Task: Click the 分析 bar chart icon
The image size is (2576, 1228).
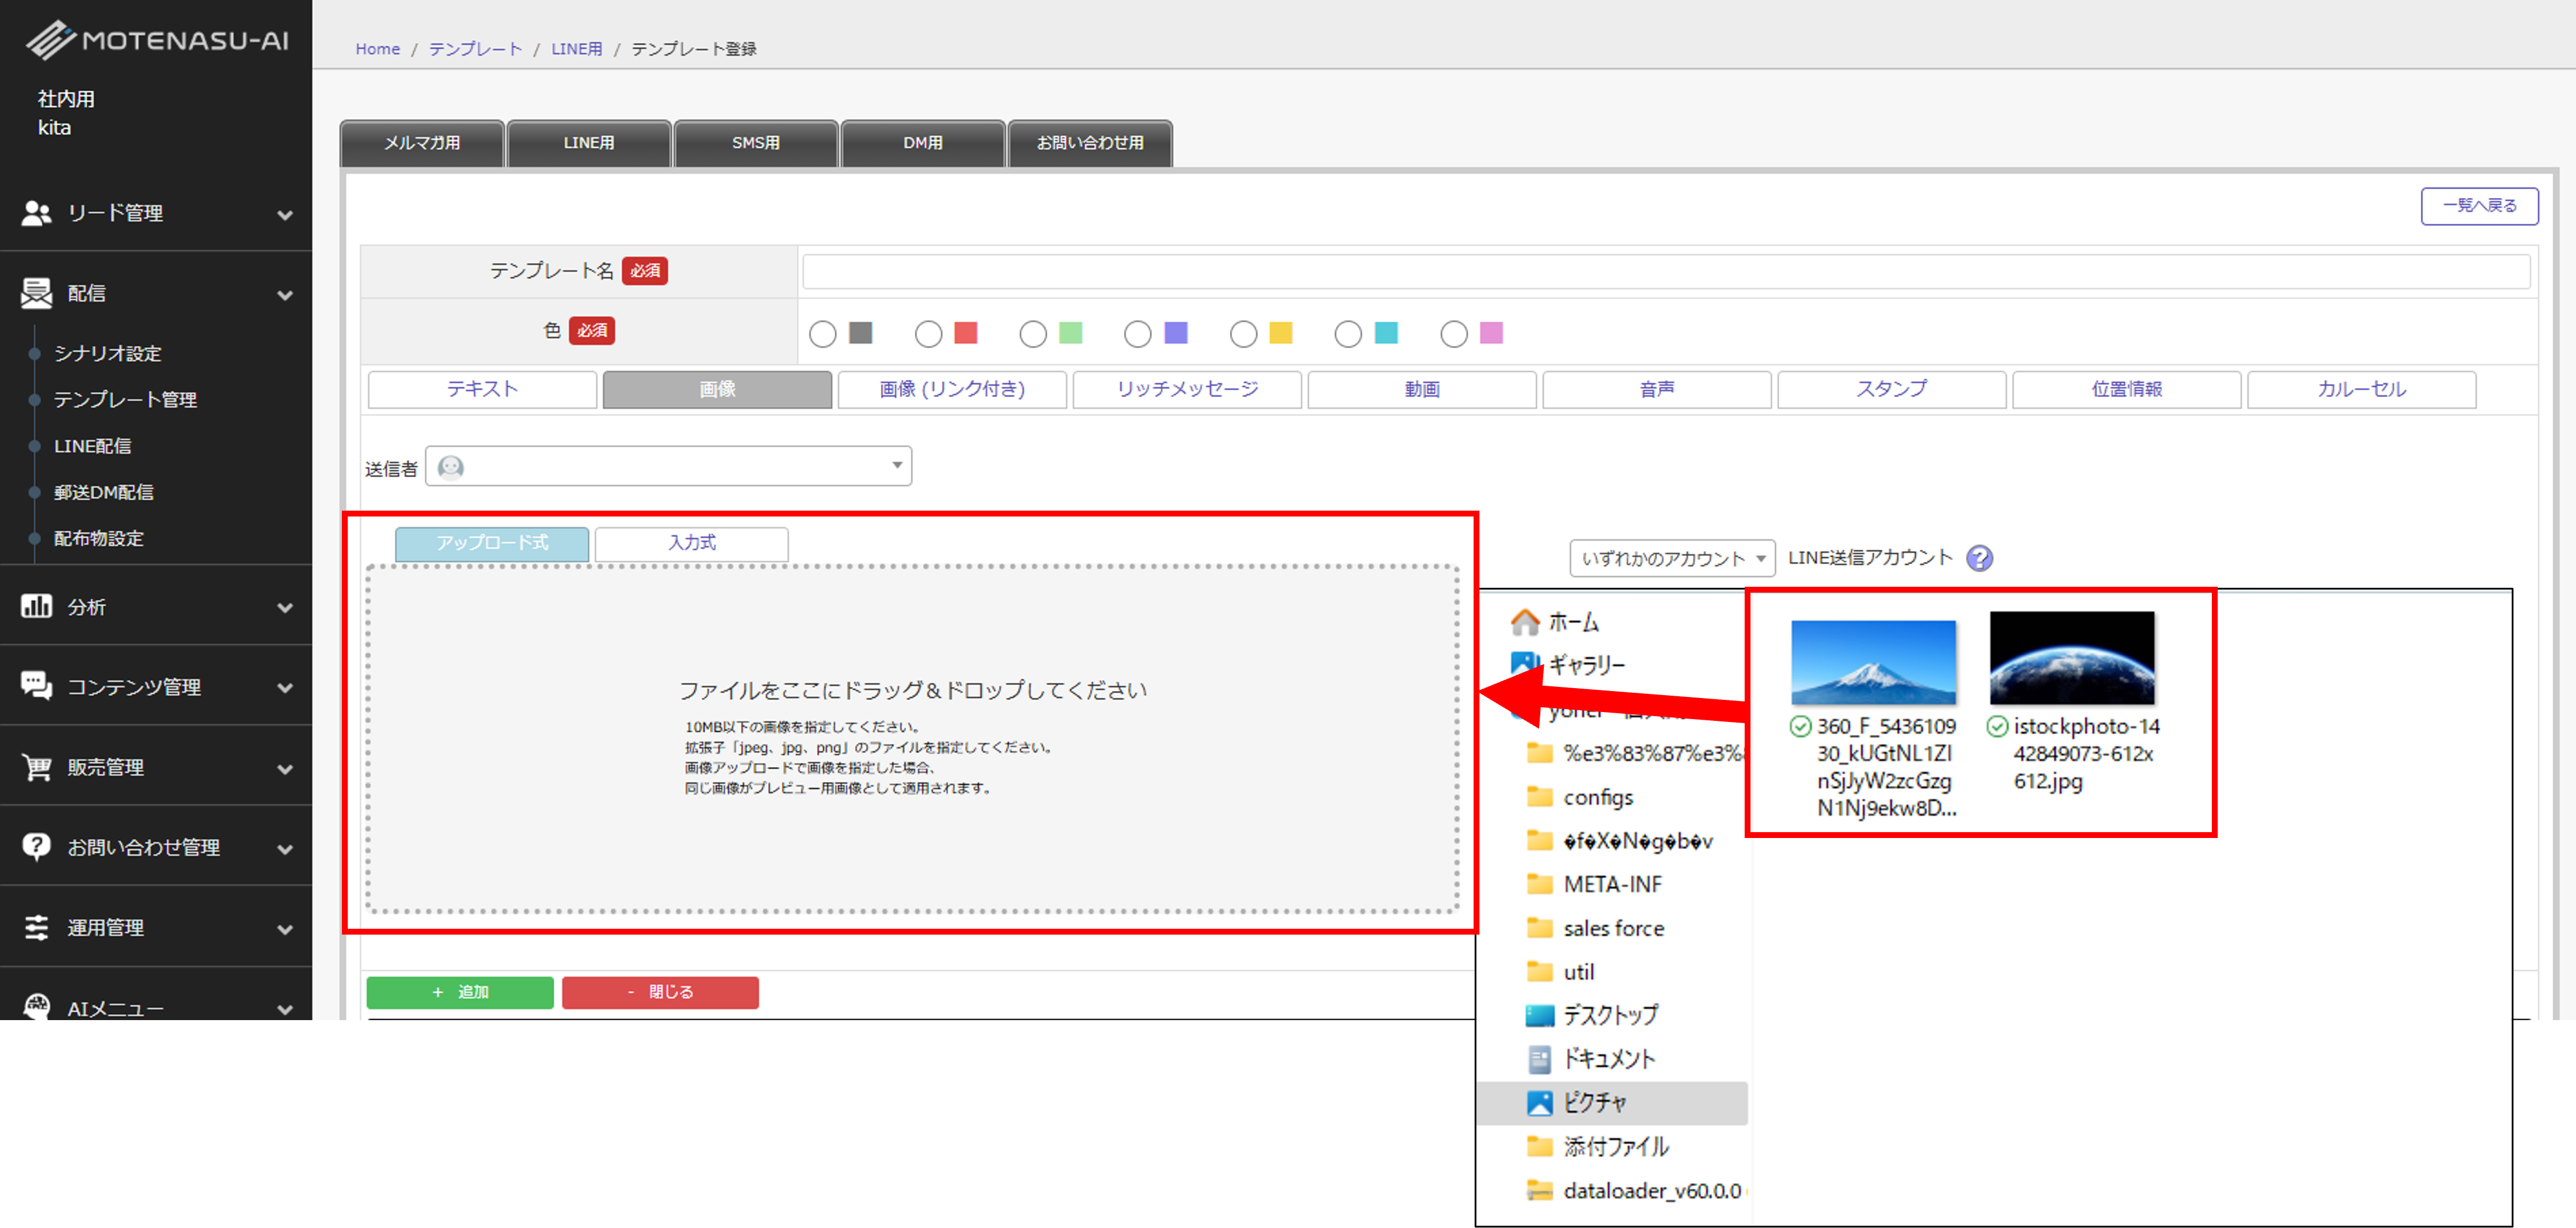Action: [36, 606]
